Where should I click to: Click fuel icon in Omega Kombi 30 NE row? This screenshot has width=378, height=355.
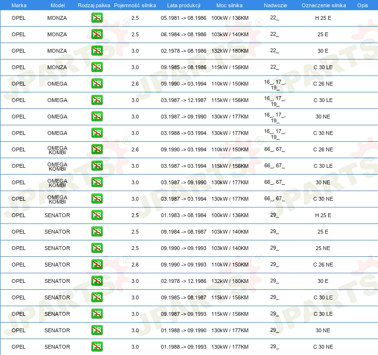(x=97, y=182)
